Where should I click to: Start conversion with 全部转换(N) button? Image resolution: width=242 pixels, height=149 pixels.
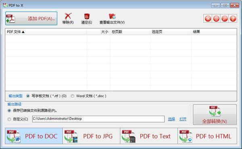tap(215, 114)
